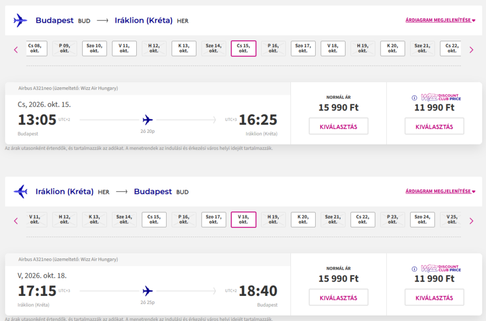Show earlier return dates with left arrow
486x321 pixels.
(x=16, y=220)
